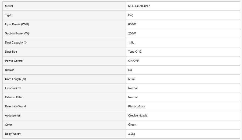Select the Floor Nozzle label
The width and height of the screenshot is (242, 140).
tap(13, 88)
